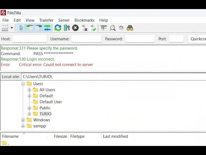Open the Transfer menu
Viewport: 206px width, 155px height.
[x=46, y=20]
